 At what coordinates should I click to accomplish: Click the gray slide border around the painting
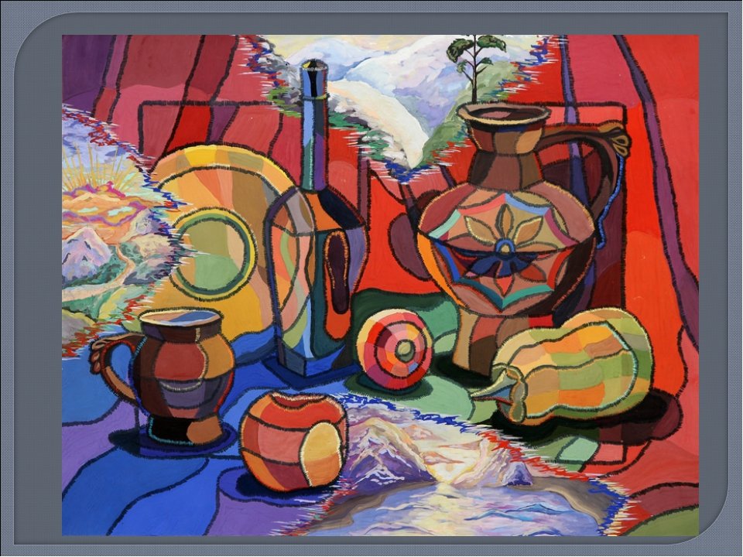[31, 278]
